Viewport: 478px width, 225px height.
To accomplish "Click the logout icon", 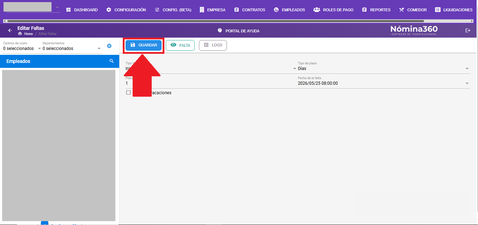I will (x=468, y=31).
